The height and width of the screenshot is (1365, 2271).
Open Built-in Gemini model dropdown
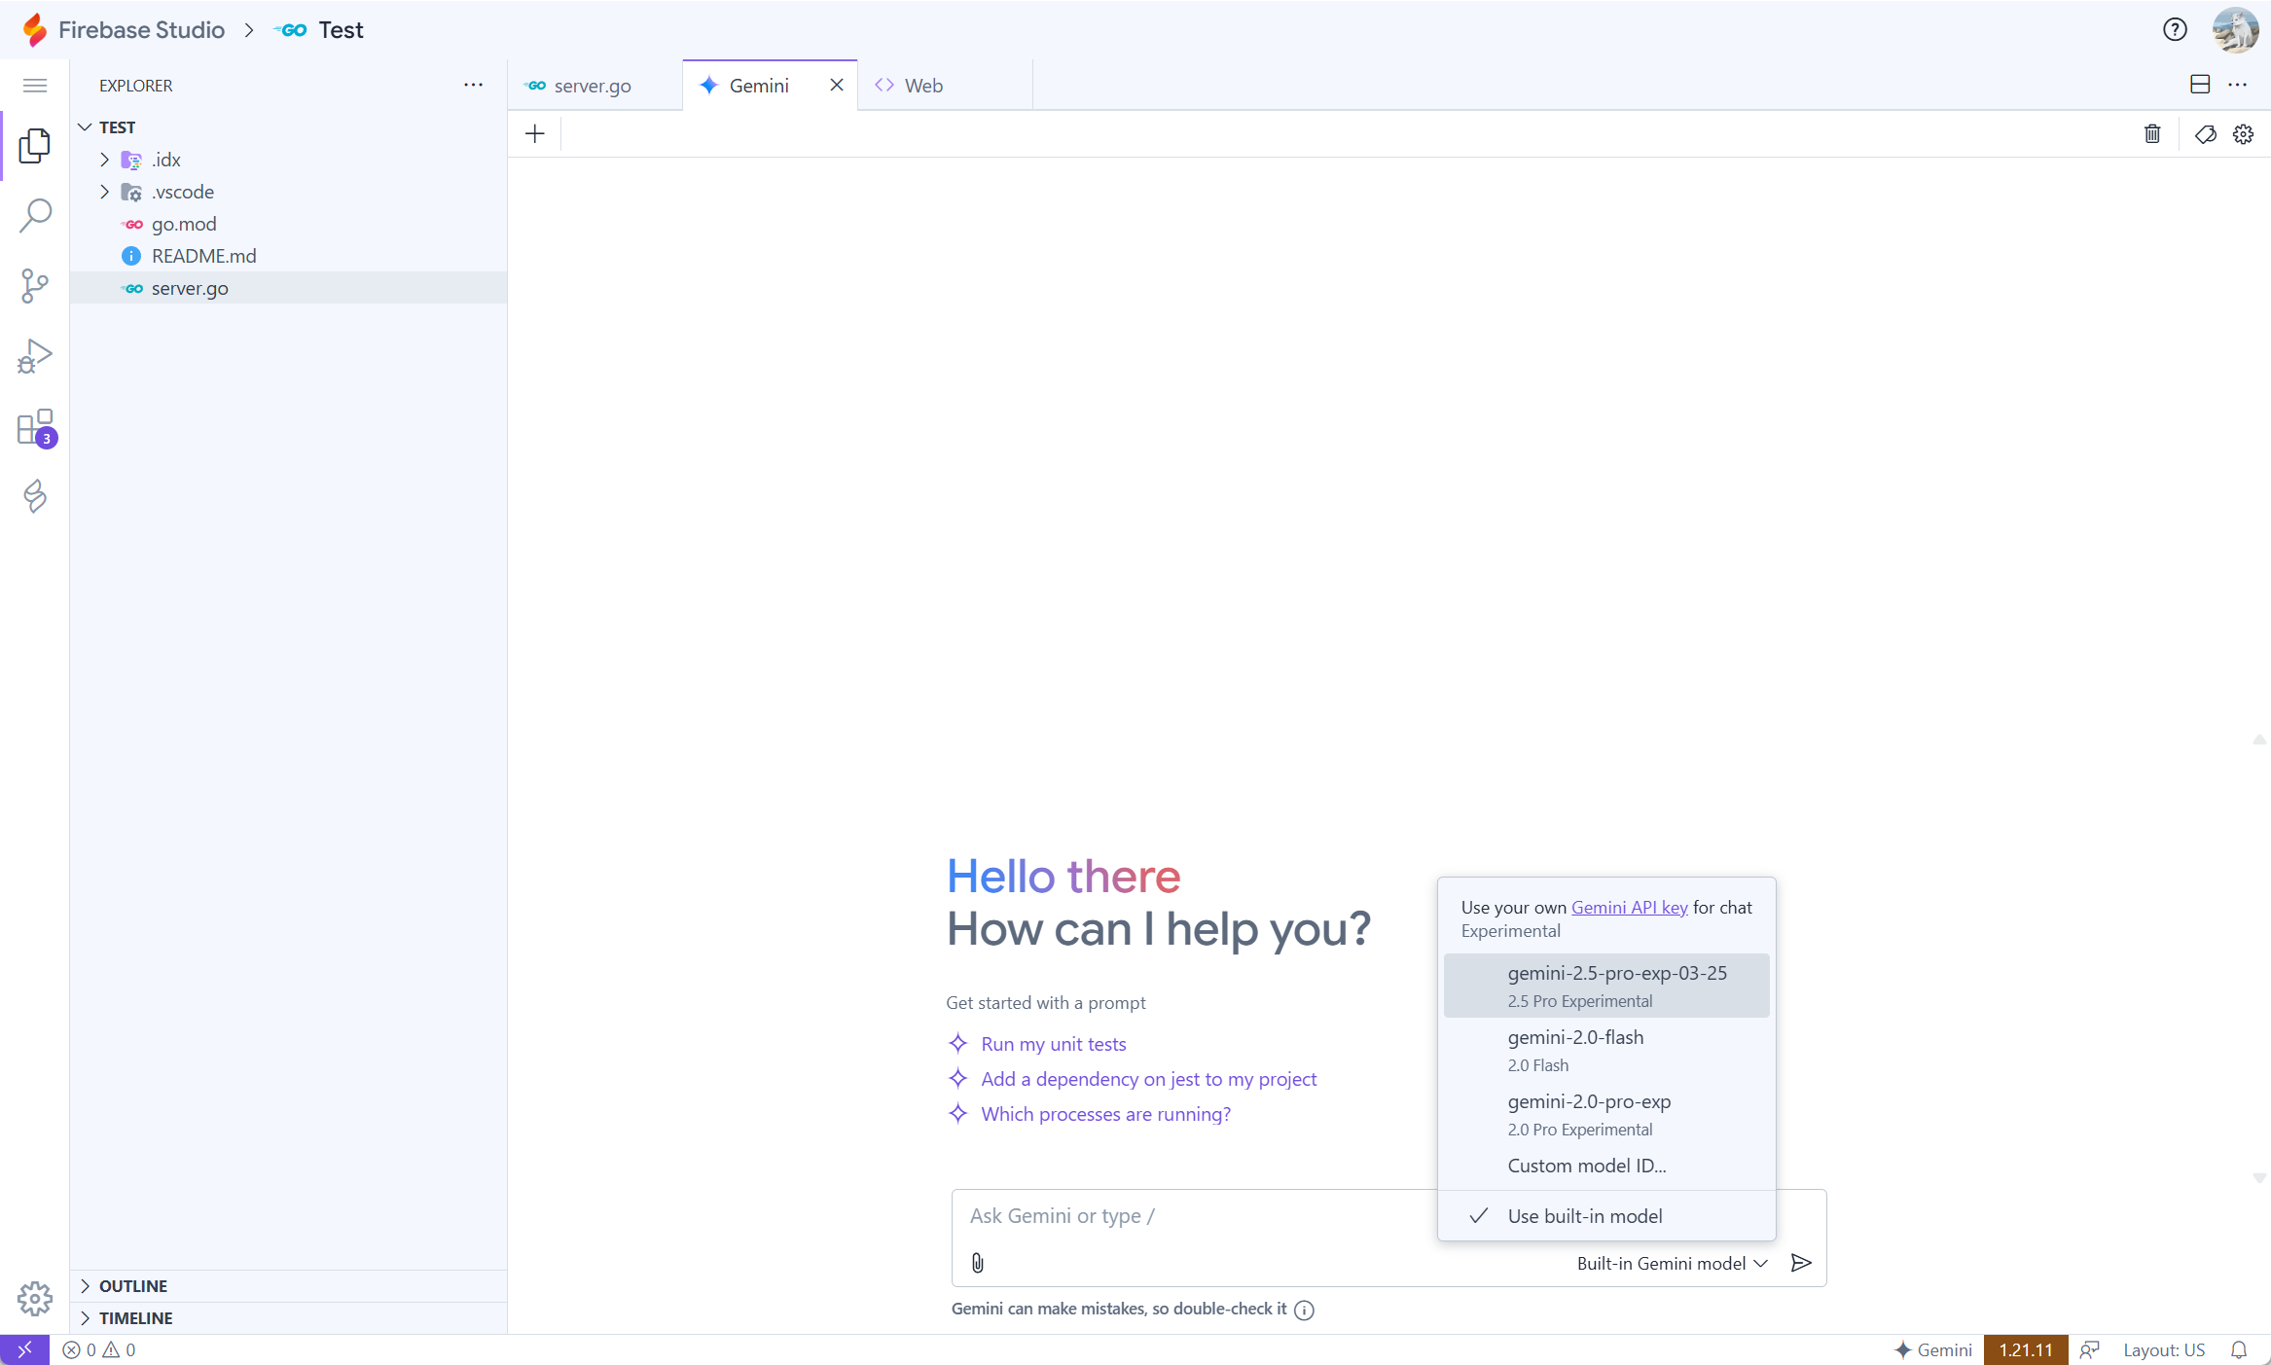[1672, 1263]
